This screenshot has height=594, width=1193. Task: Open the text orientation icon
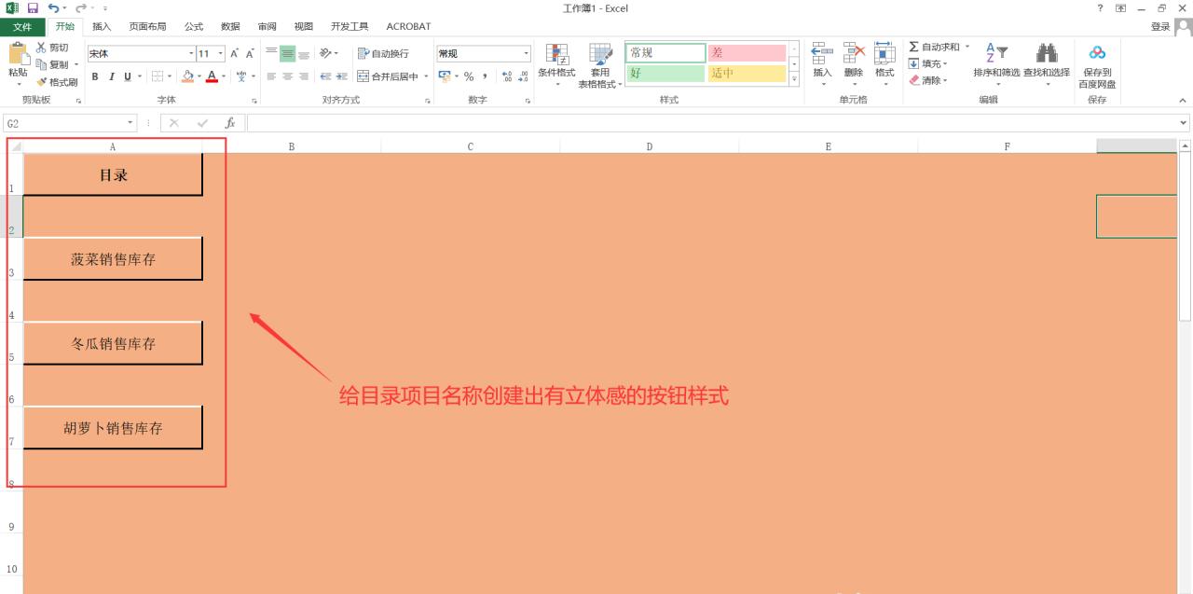point(325,54)
